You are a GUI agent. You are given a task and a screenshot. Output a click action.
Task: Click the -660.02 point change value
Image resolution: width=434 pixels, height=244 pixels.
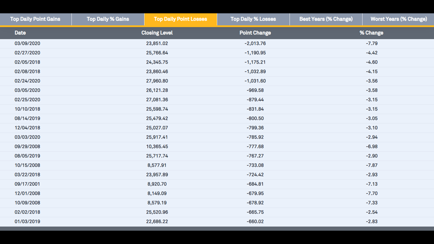coord(255,222)
